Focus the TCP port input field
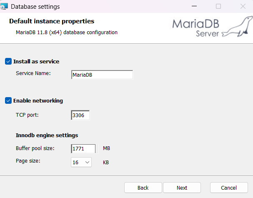Screen dimensions: 253x198 tap(80, 115)
